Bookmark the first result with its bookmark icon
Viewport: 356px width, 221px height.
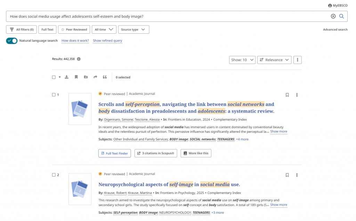287,95
